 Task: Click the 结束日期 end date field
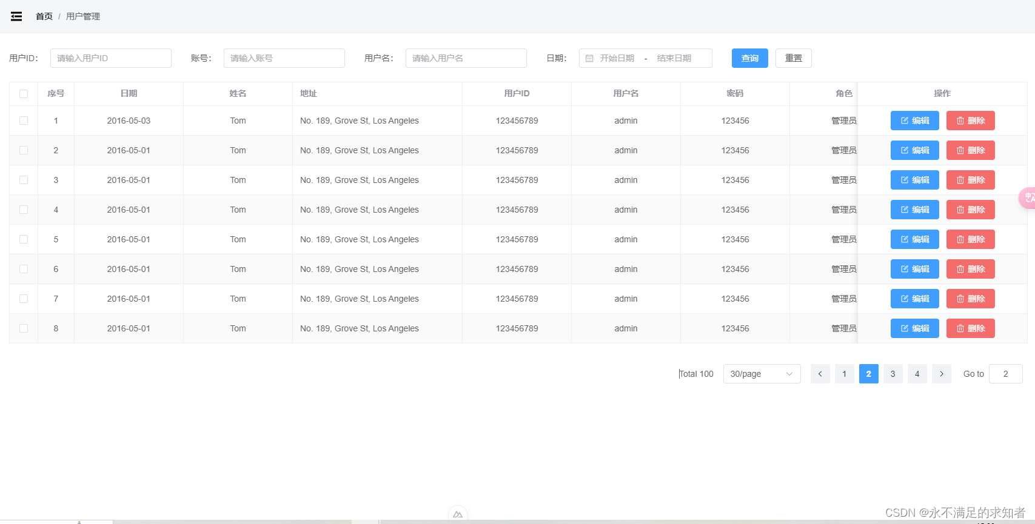674,58
